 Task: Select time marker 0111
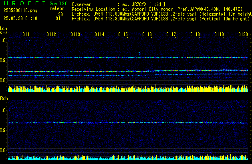click(27, 34)
